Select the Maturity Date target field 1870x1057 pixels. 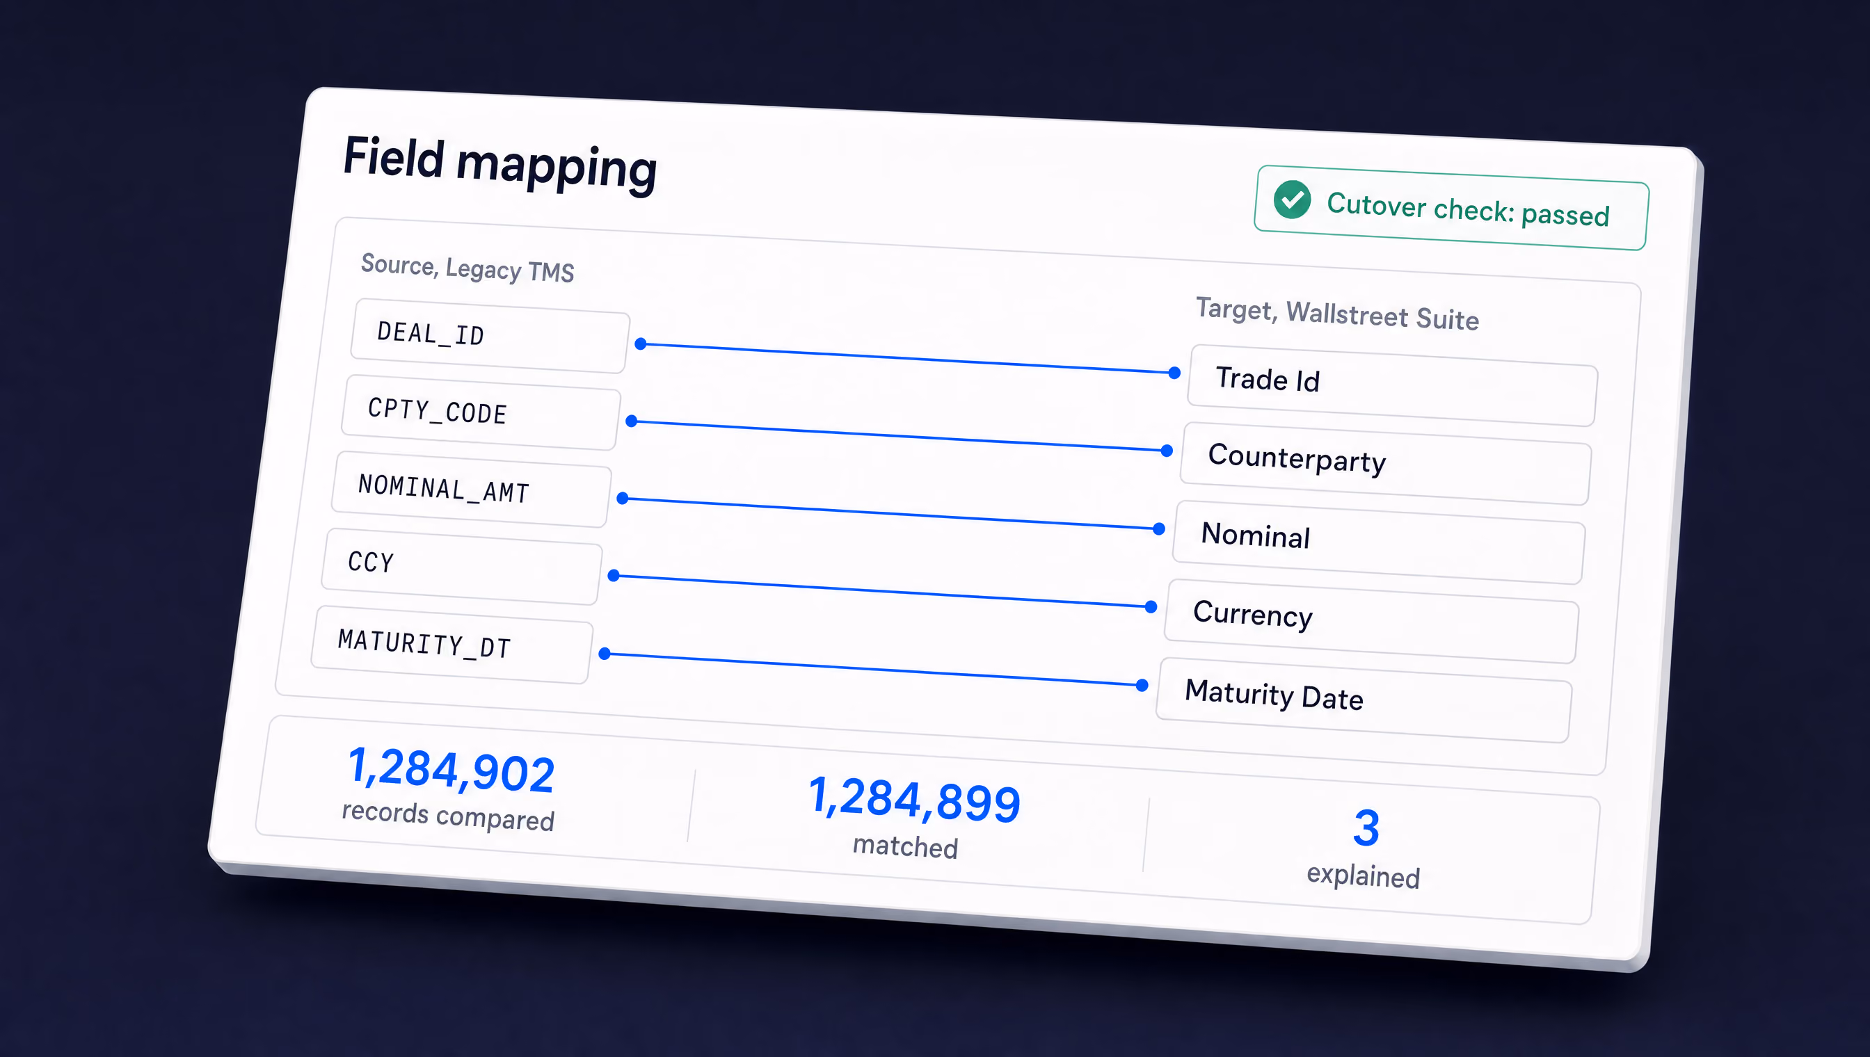[1364, 700]
